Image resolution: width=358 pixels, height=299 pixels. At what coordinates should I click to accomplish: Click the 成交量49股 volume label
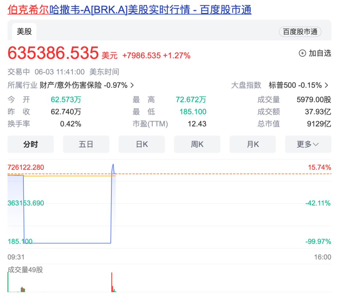25,270
